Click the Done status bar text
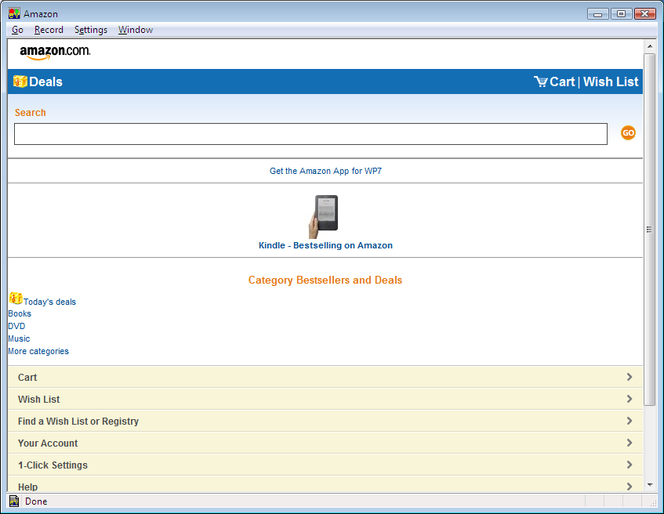The image size is (664, 514). [x=36, y=501]
